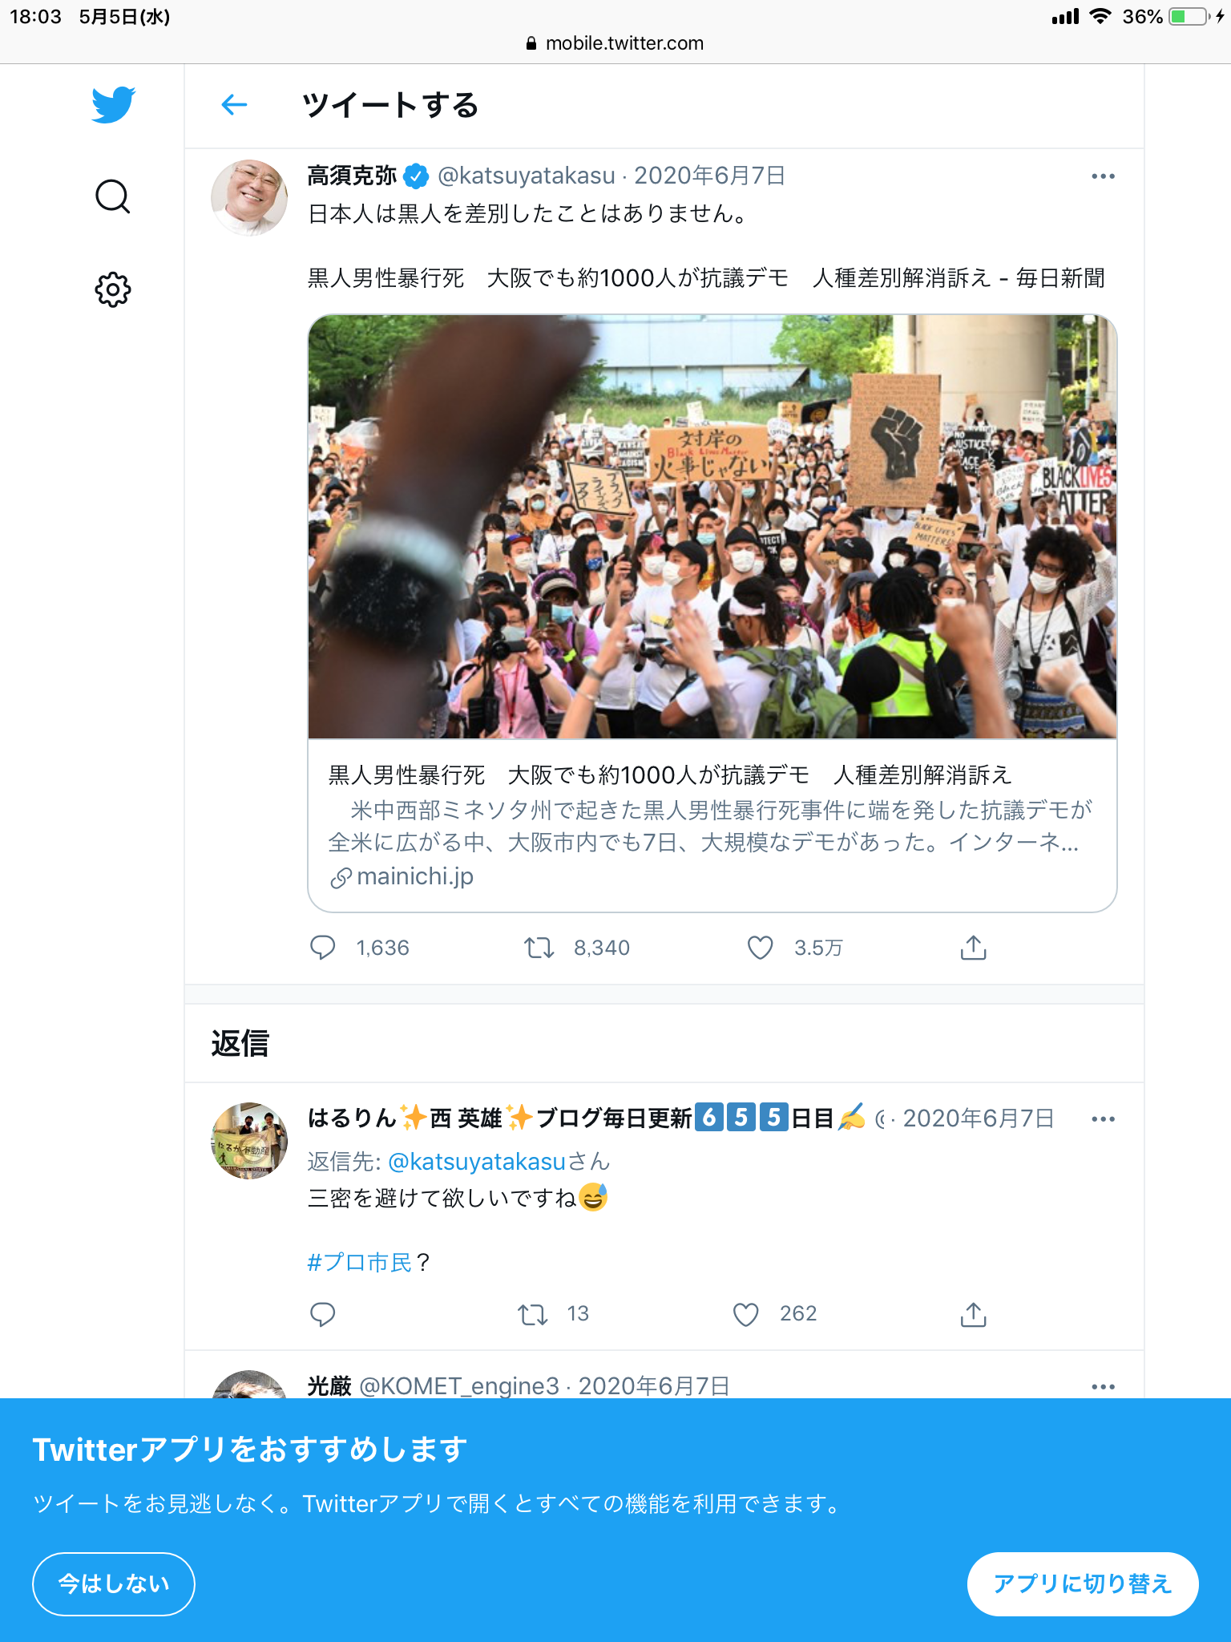Open more options on はるりん's reply
1231x1642 pixels.
pyautogui.click(x=1103, y=1119)
